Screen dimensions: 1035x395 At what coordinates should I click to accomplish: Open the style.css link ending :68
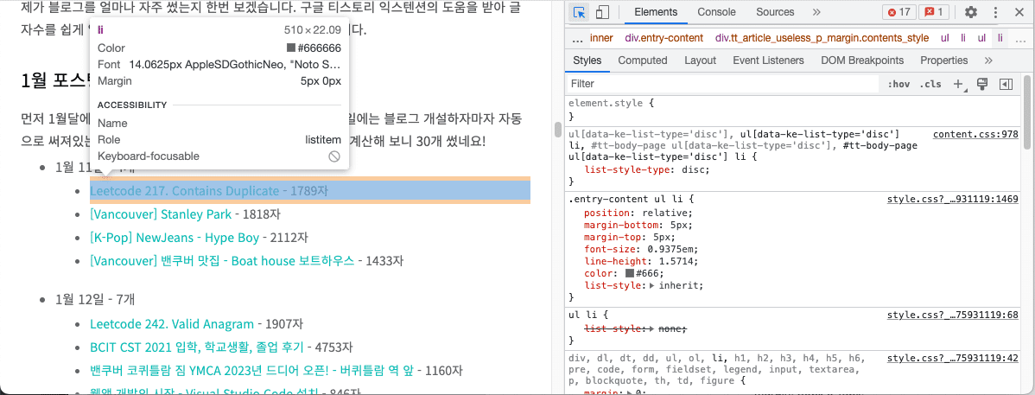[952, 315]
